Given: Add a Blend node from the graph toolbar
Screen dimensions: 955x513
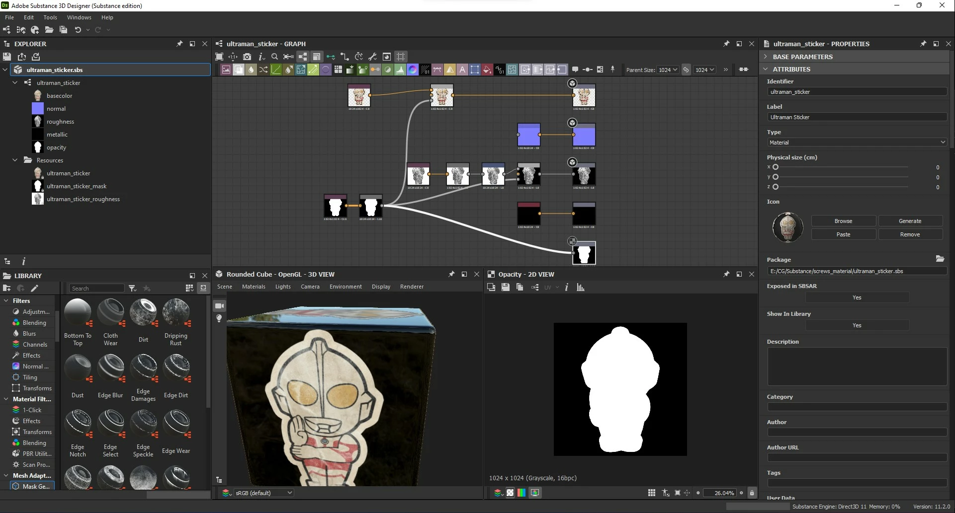Looking at the screenshot, I should [x=239, y=70].
